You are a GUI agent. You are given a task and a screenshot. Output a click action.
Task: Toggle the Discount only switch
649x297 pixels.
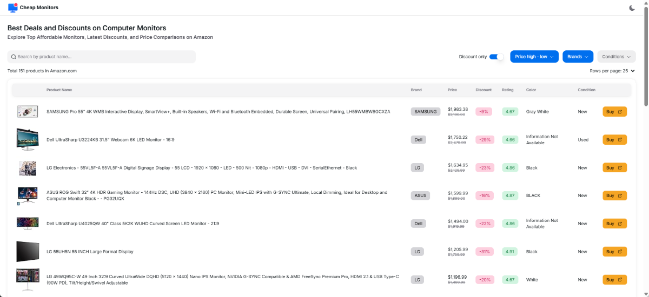[496, 57]
